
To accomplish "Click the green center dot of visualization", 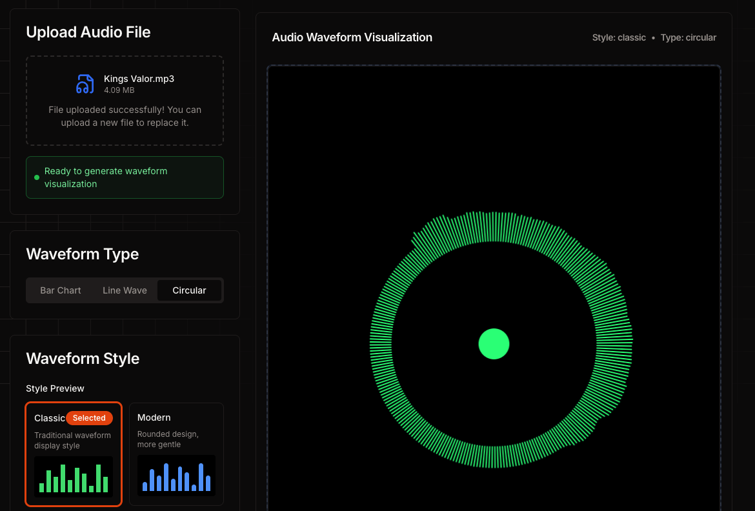I will (x=494, y=344).
